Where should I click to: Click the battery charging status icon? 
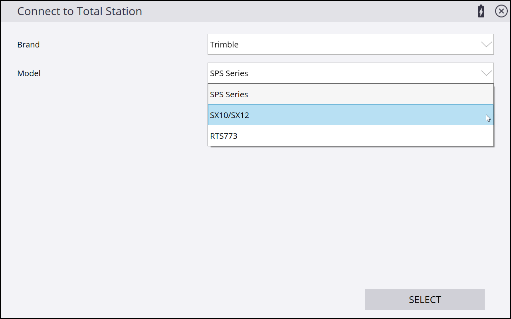pos(481,11)
